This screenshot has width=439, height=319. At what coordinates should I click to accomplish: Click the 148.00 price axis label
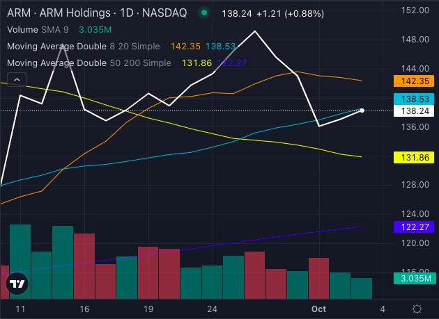point(415,40)
